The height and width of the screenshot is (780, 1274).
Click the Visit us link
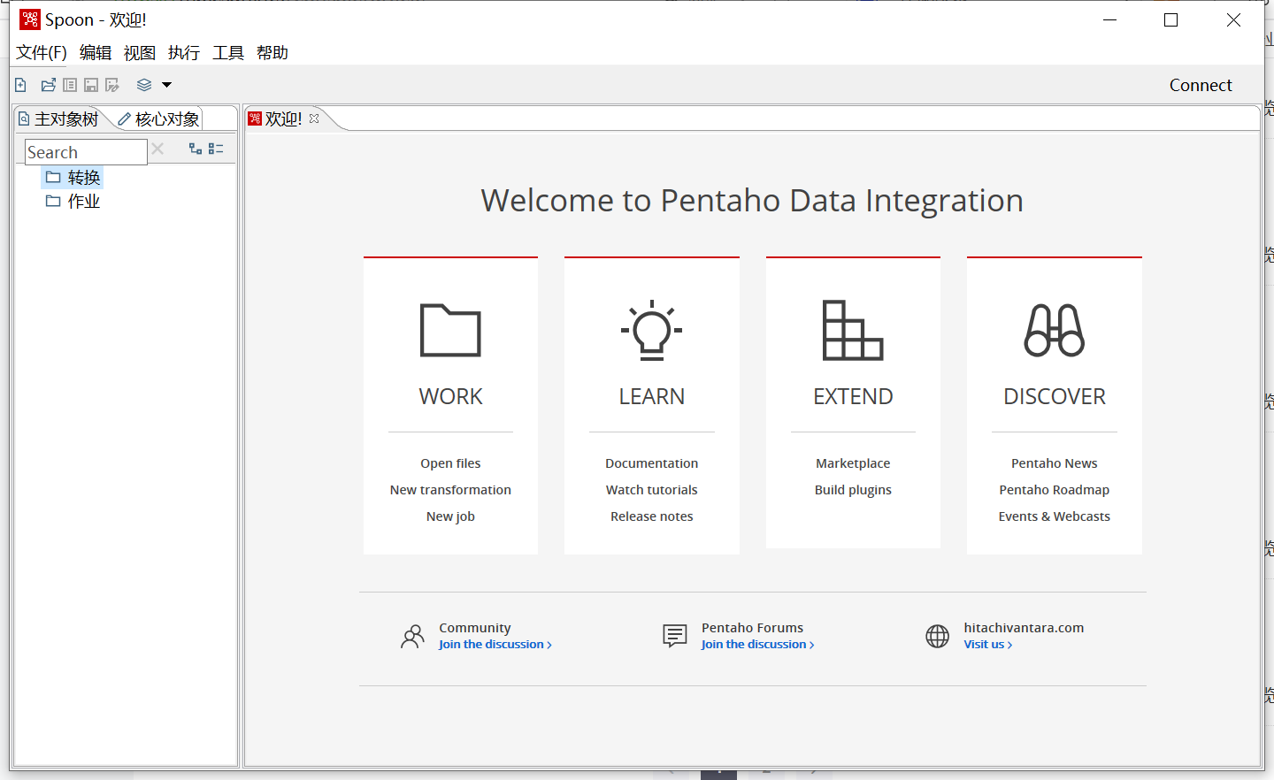[988, 645]
